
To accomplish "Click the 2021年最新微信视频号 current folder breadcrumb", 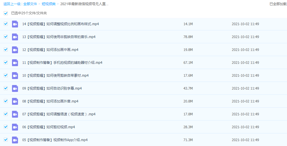I will 84,4.
